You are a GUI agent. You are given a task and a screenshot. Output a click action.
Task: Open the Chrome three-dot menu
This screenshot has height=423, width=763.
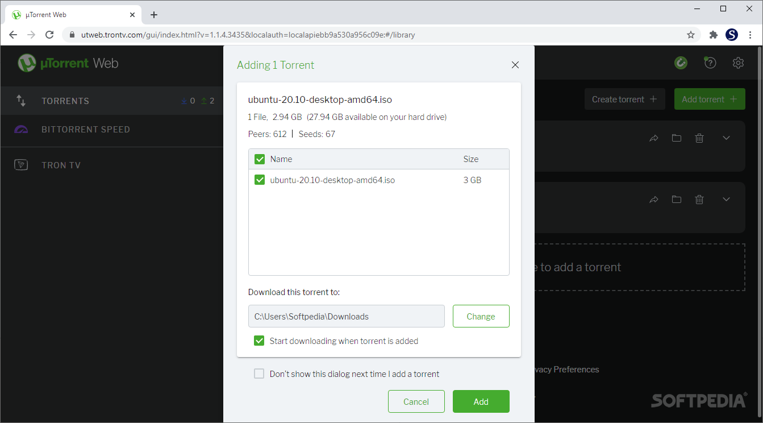click(751, 35)
